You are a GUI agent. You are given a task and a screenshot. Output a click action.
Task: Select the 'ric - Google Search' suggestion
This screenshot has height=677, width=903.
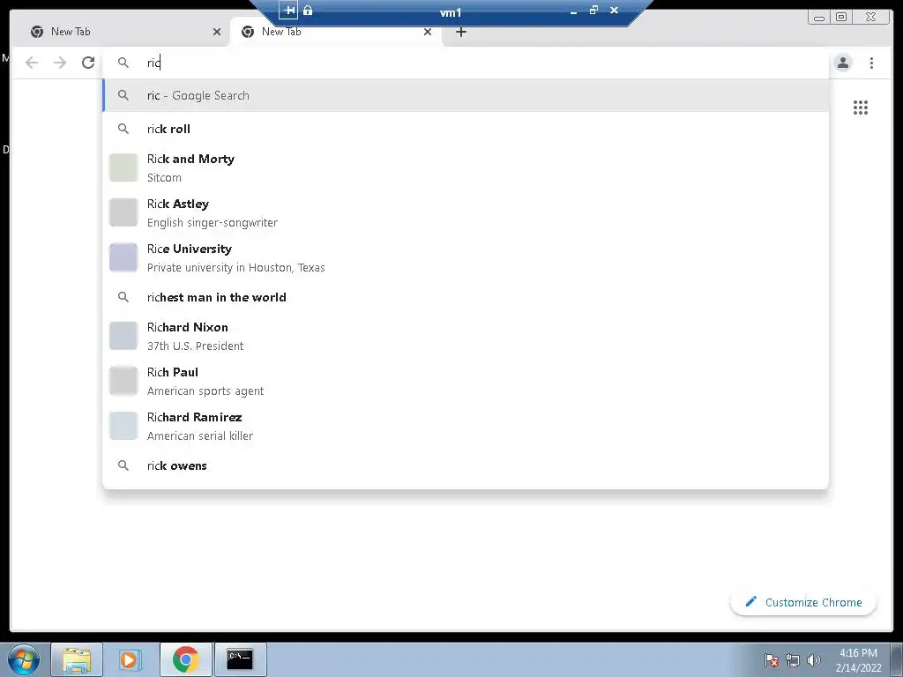[466, 95]
